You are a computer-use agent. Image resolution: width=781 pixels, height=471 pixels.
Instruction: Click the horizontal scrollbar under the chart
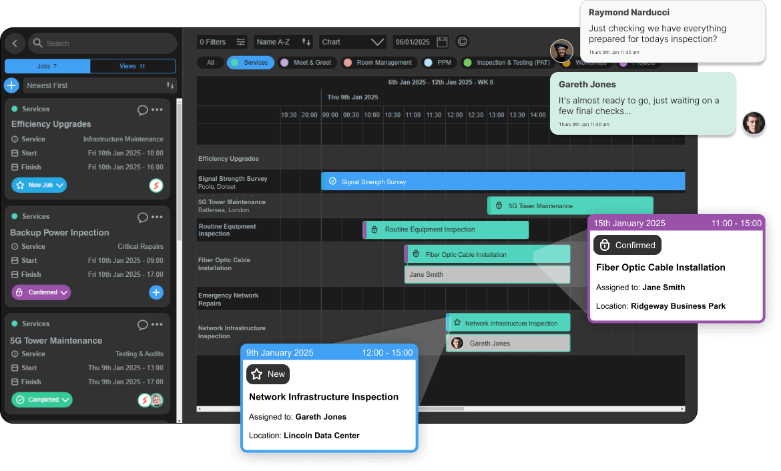click(441, 409)
